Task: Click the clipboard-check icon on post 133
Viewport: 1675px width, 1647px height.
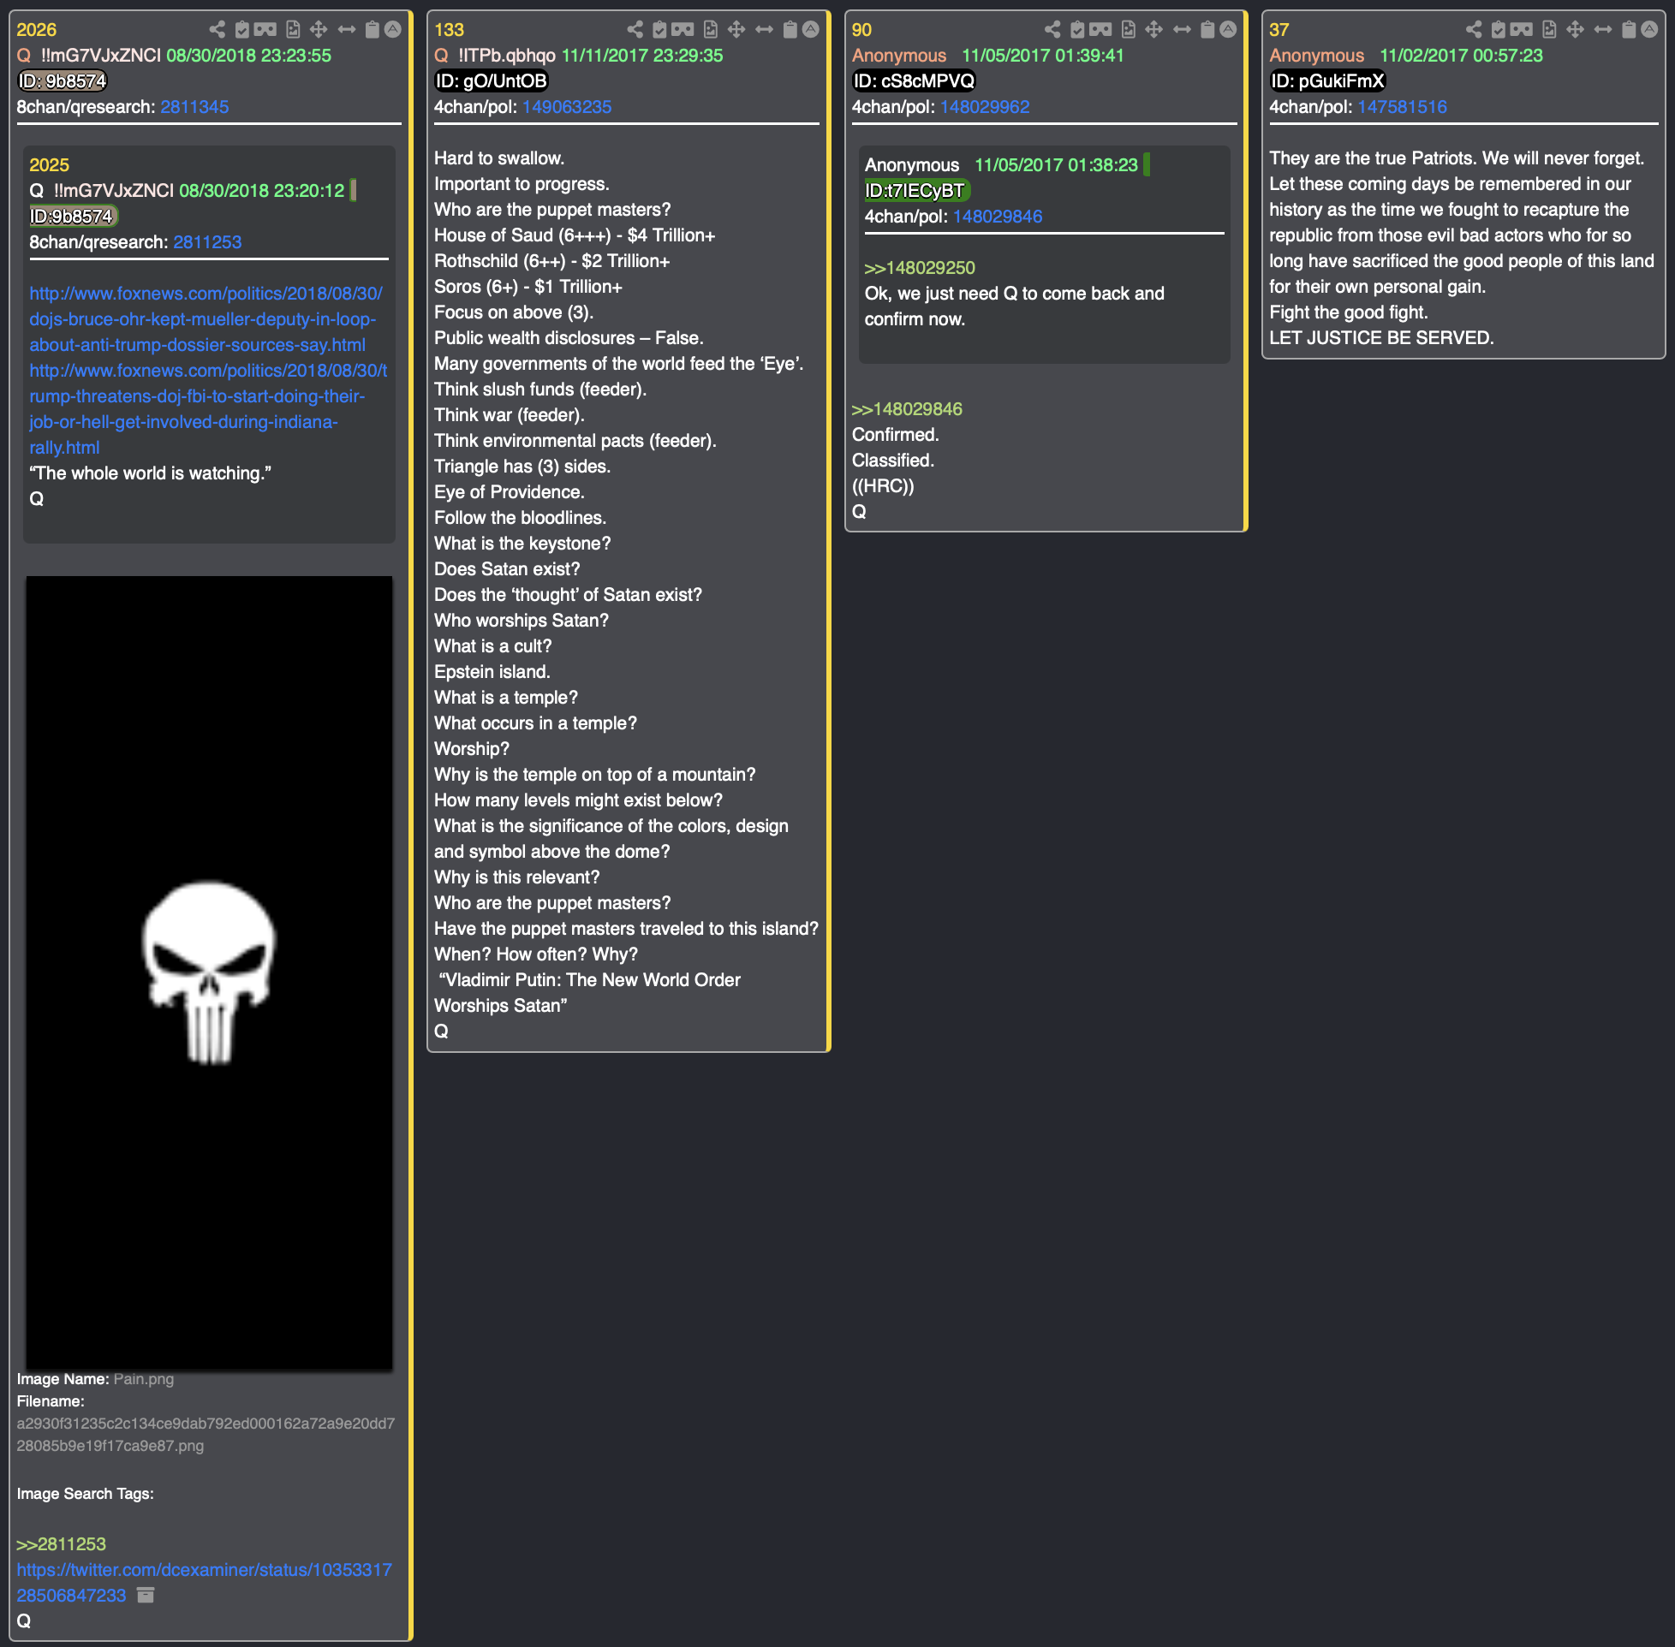Action: [x=659, y=29]
